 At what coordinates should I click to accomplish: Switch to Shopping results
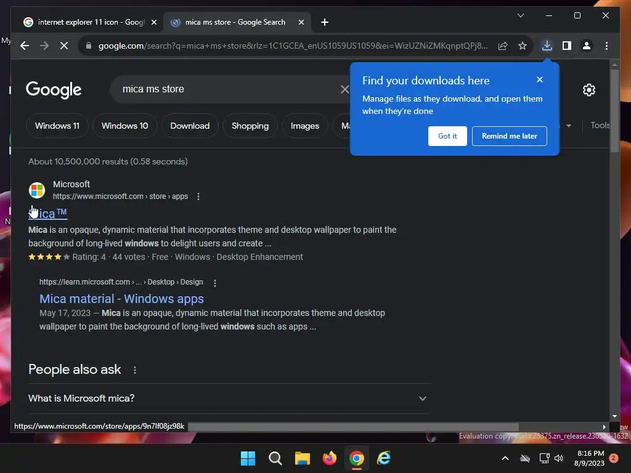point(250,126)
